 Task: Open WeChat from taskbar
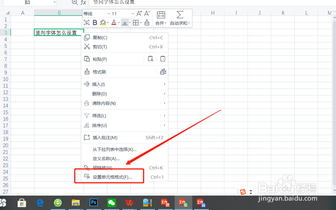(111, 203)
